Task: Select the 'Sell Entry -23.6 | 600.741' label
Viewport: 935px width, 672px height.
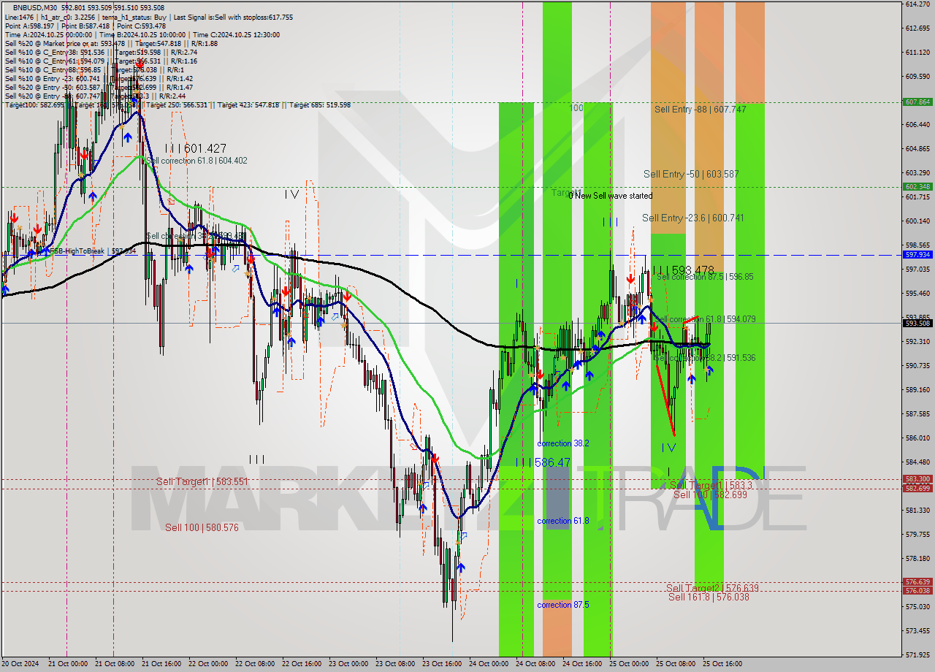Action: (x=693, y=218)
